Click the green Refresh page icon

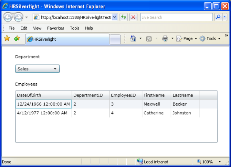[x=124, y=17]
